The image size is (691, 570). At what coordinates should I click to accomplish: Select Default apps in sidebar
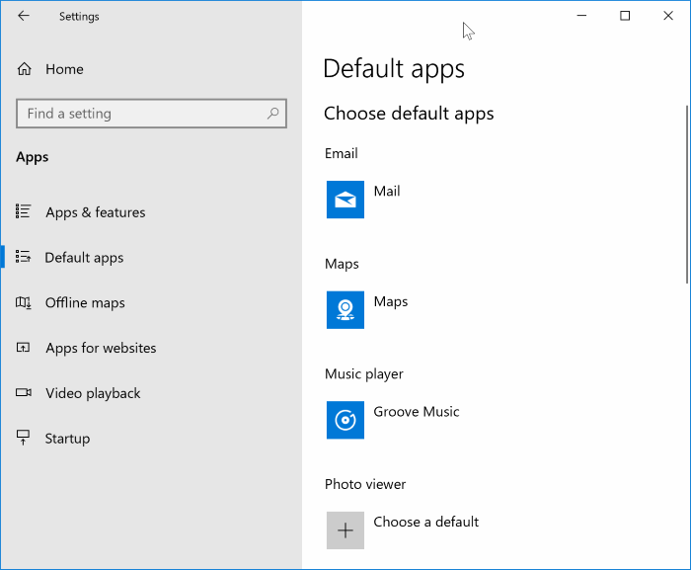click(84, 258)
